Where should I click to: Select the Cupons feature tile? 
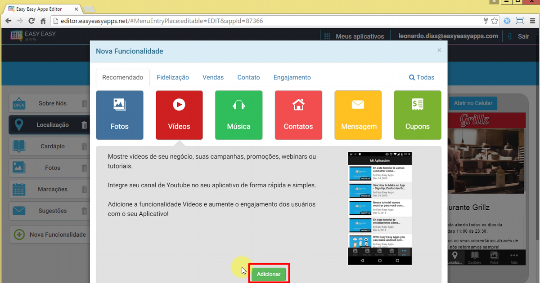[417, 115]
